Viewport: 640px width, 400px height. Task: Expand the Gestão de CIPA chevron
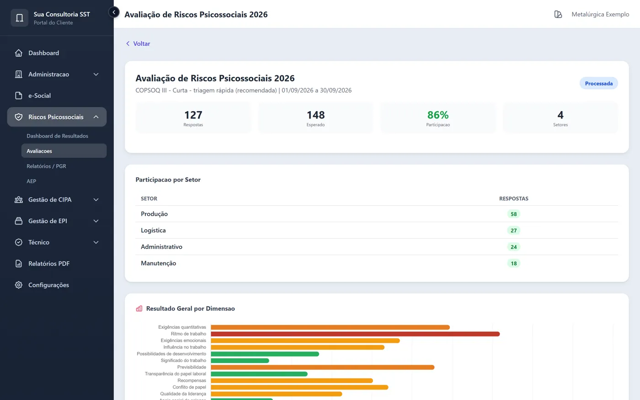tap(96, 200)
